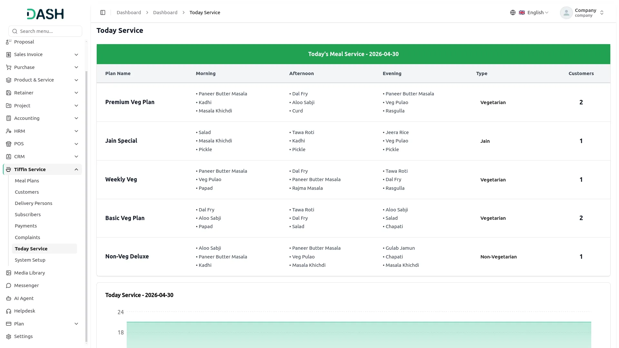Click the Company user avatar
This screenshot has width=619, height=348.
point(566,13)
